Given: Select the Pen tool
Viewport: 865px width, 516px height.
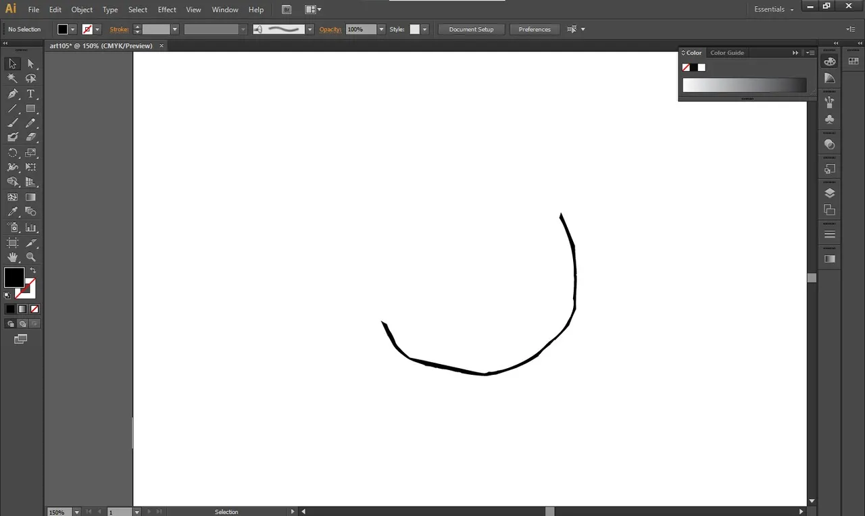Looking at the screenshot, I should tap(12, 94).
